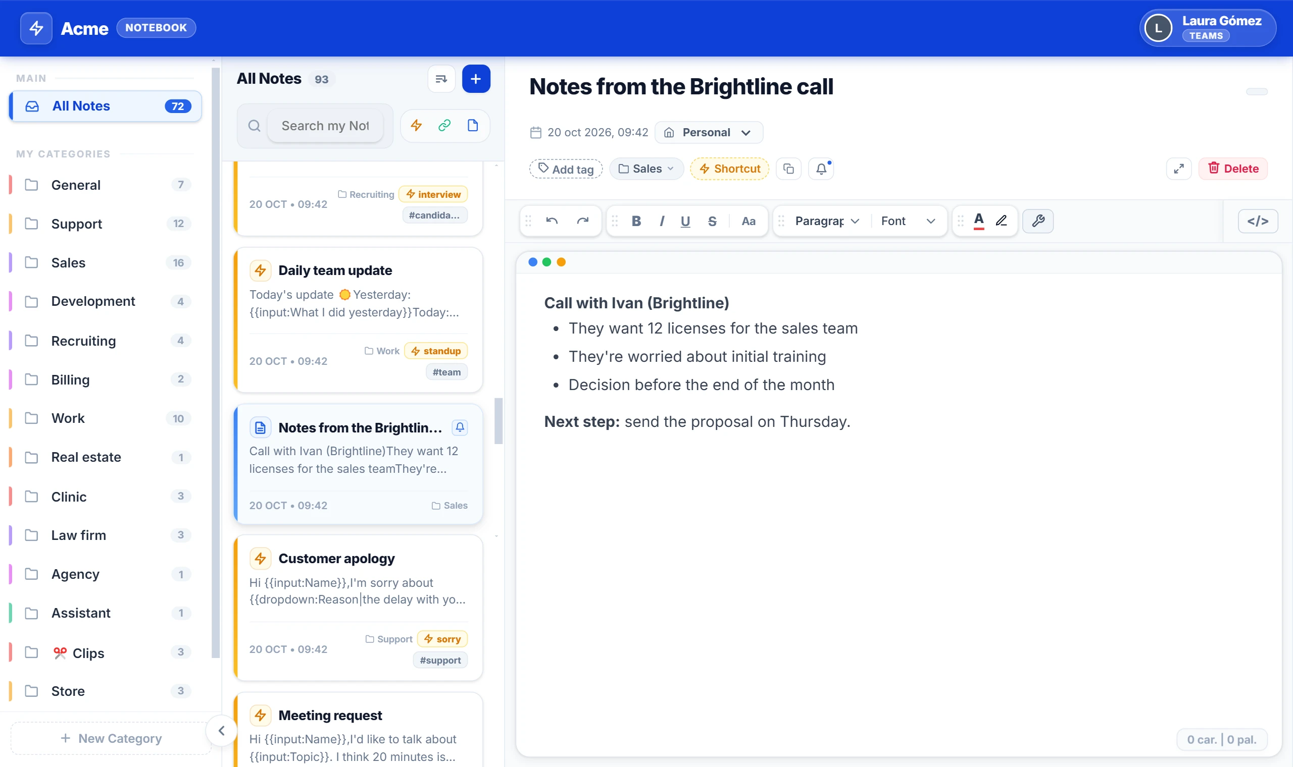
Task: Copy the note with duplicate icon
Action: coord(788,169)
